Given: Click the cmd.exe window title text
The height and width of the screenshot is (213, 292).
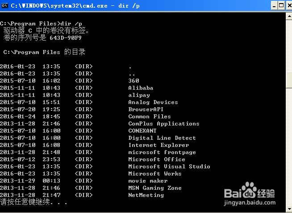Looking at the screenshot, I should click(75, 6).
